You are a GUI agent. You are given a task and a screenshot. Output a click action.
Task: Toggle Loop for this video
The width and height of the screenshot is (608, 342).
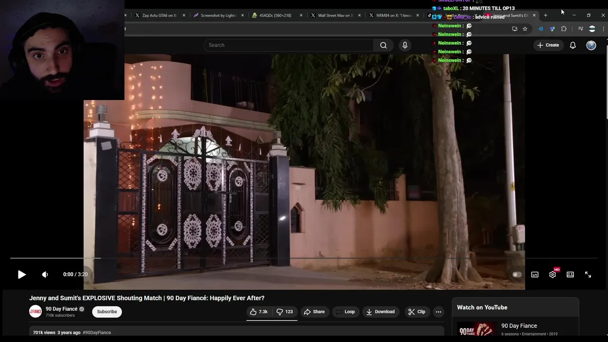tap(345, 312)
